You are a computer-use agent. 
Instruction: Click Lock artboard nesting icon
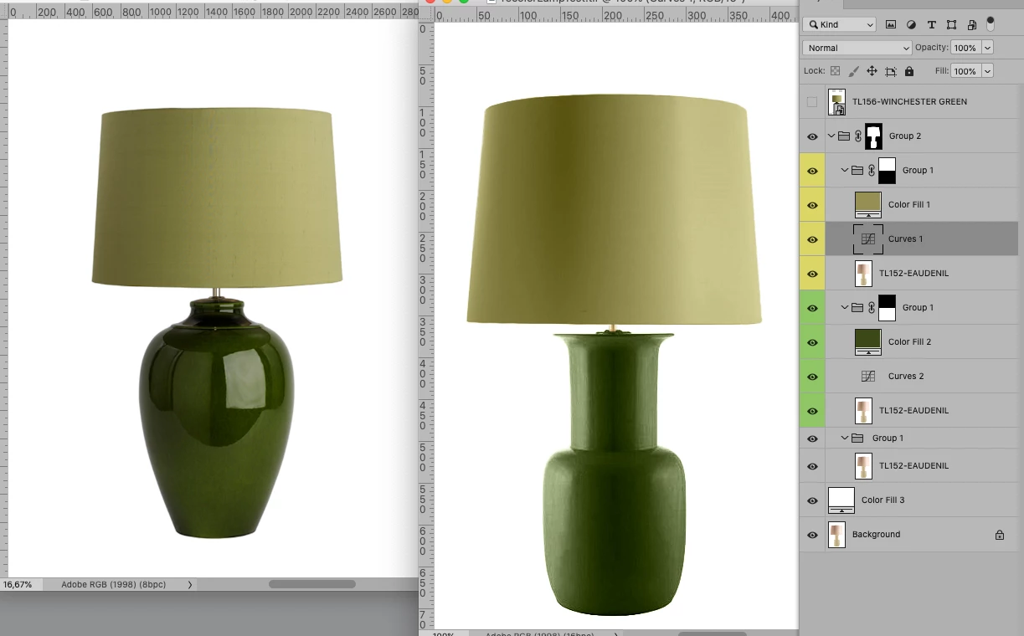coord(891,71)
